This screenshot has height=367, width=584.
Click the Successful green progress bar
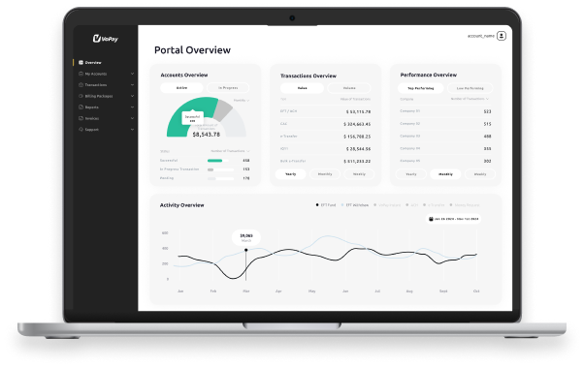[215, 161]
